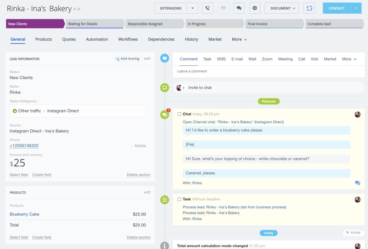Select the E-mail activity tab
This screenshot has height=249, width=368.
point(237,59)
